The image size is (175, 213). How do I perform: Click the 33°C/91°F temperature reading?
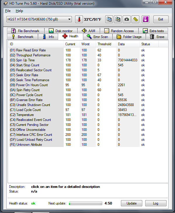tap(93, 19)
